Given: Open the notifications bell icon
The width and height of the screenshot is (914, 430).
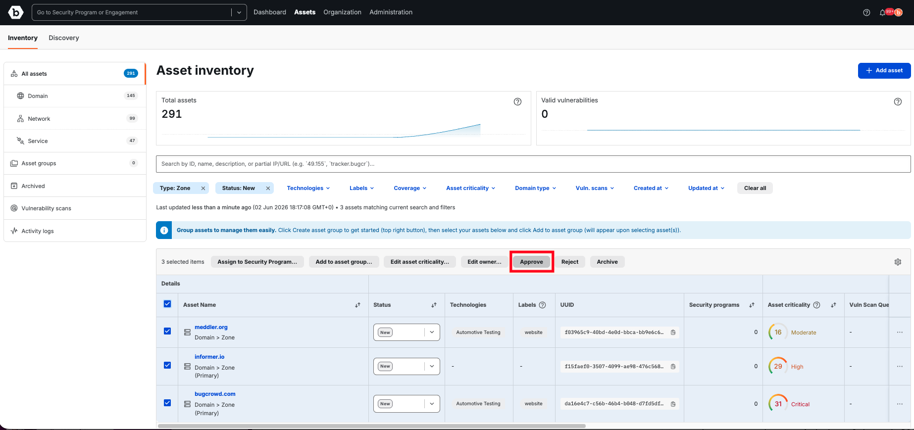Looking at the screenshot, I should tap(882, 12).
